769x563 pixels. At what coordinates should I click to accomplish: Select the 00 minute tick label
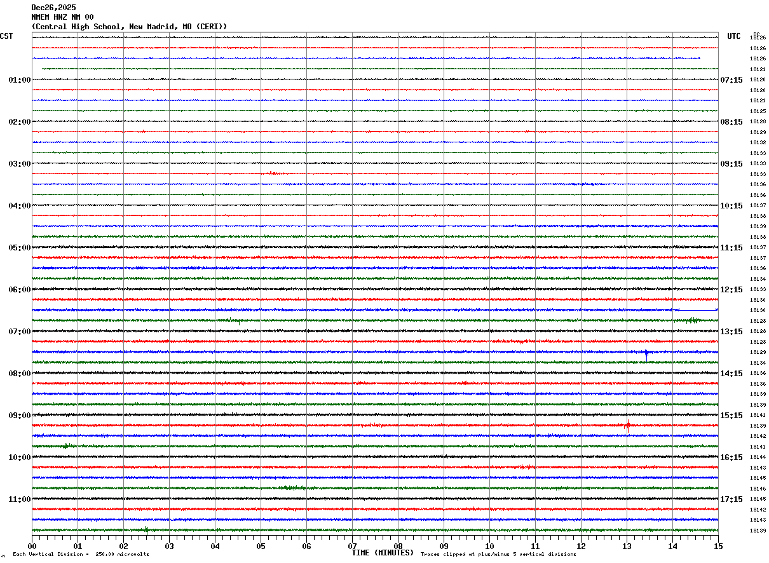[32, 546]
